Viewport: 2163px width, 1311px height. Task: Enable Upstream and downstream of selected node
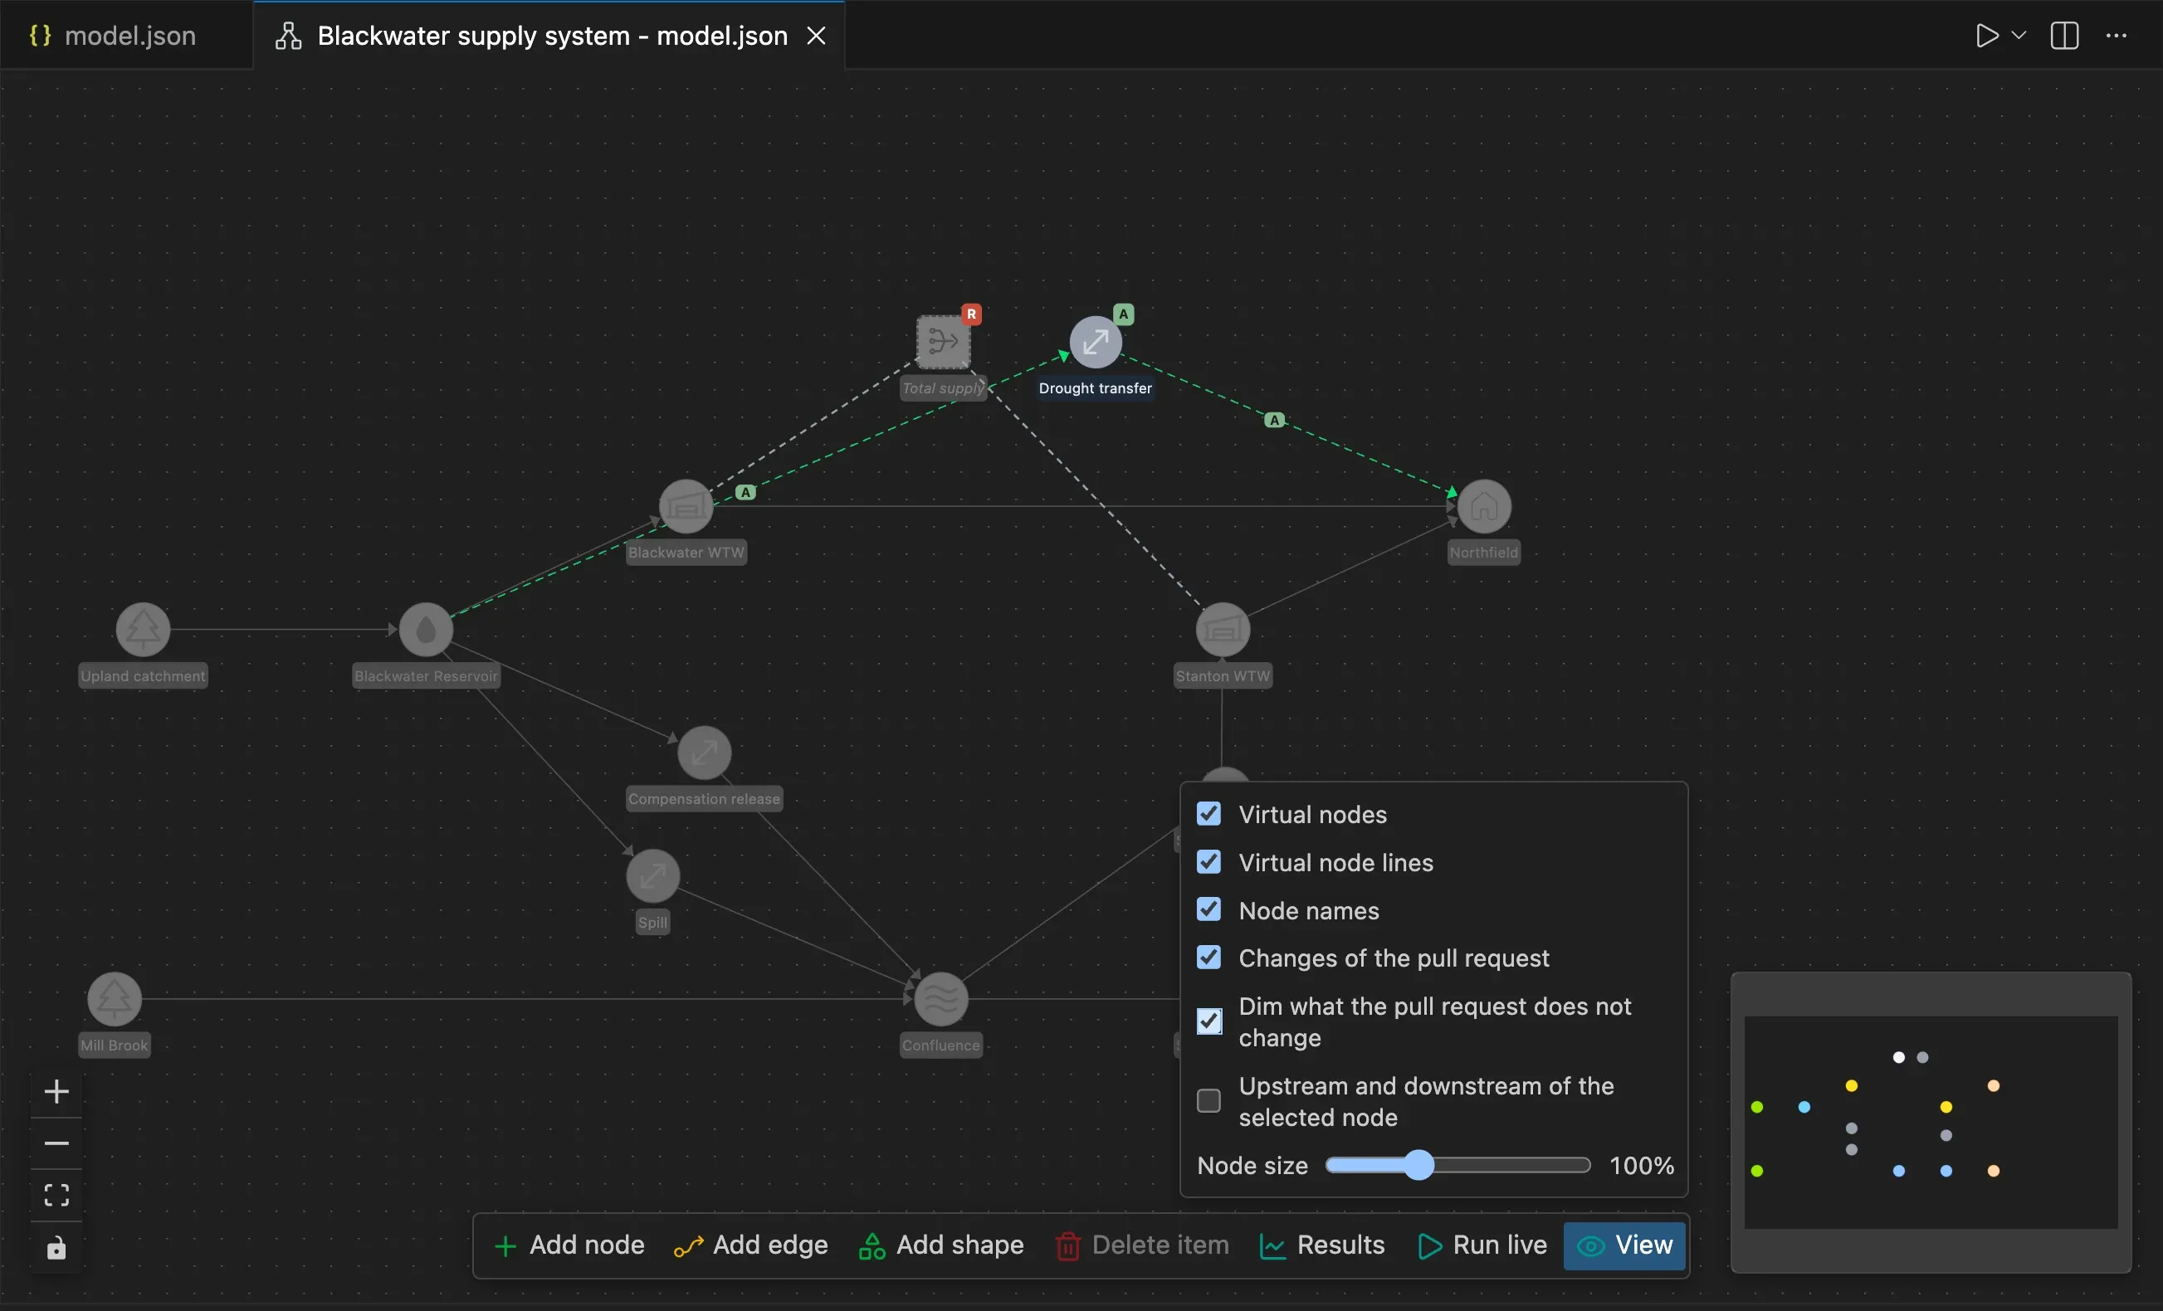point(1208,1101)
